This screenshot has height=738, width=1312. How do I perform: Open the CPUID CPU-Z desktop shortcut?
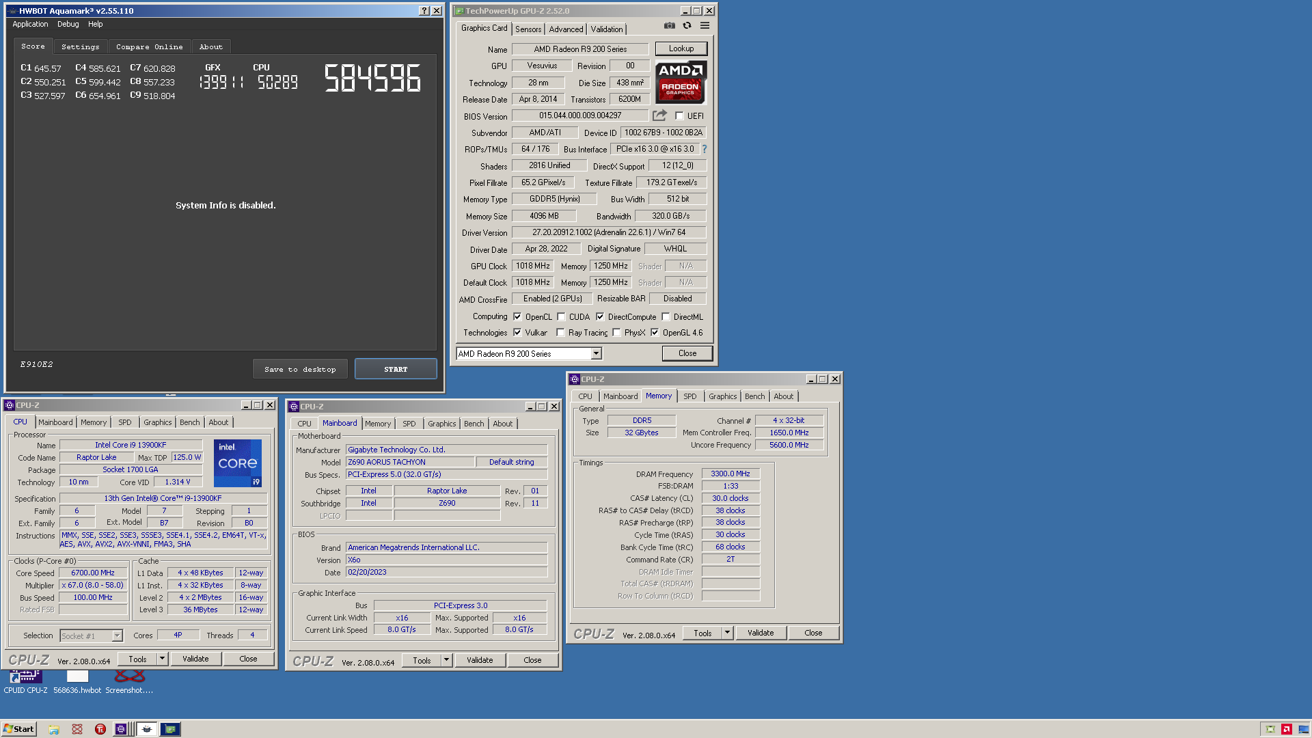(26, 682)
